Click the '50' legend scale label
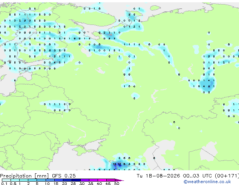 (x=117, y=183)
